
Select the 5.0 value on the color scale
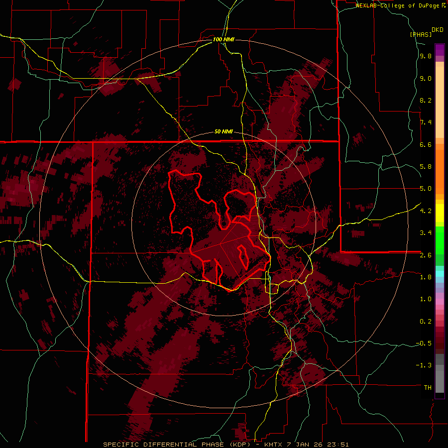pos(426,189)
